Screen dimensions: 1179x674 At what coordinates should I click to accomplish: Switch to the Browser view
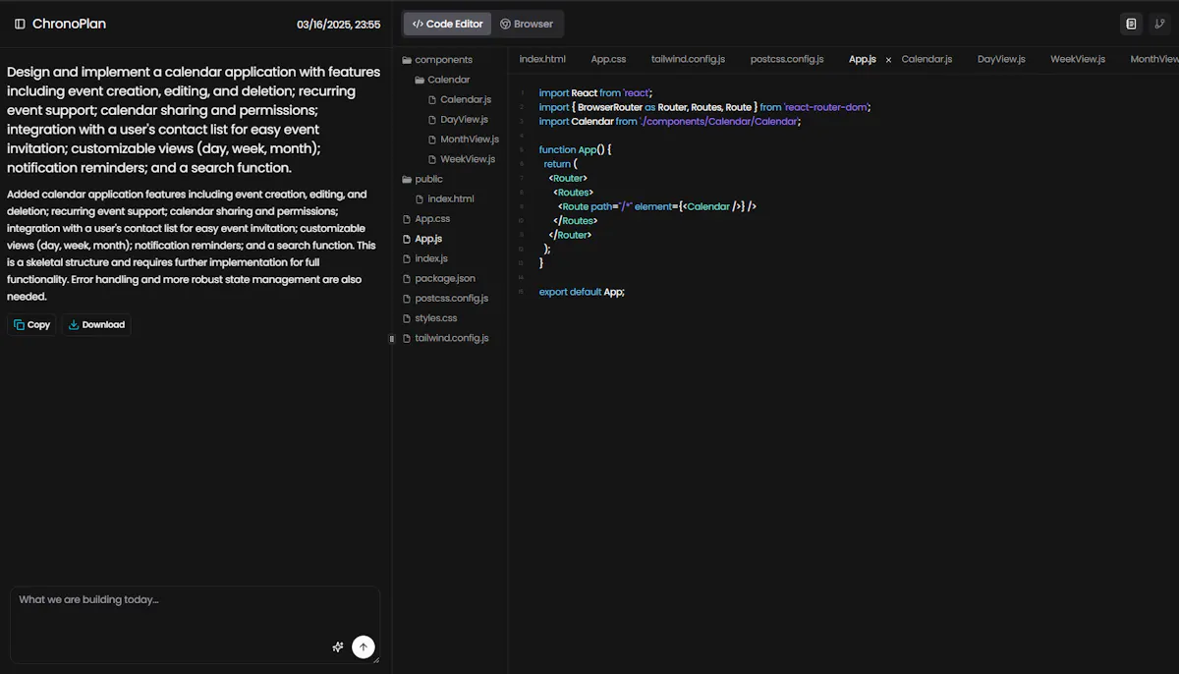click(527, 24)
